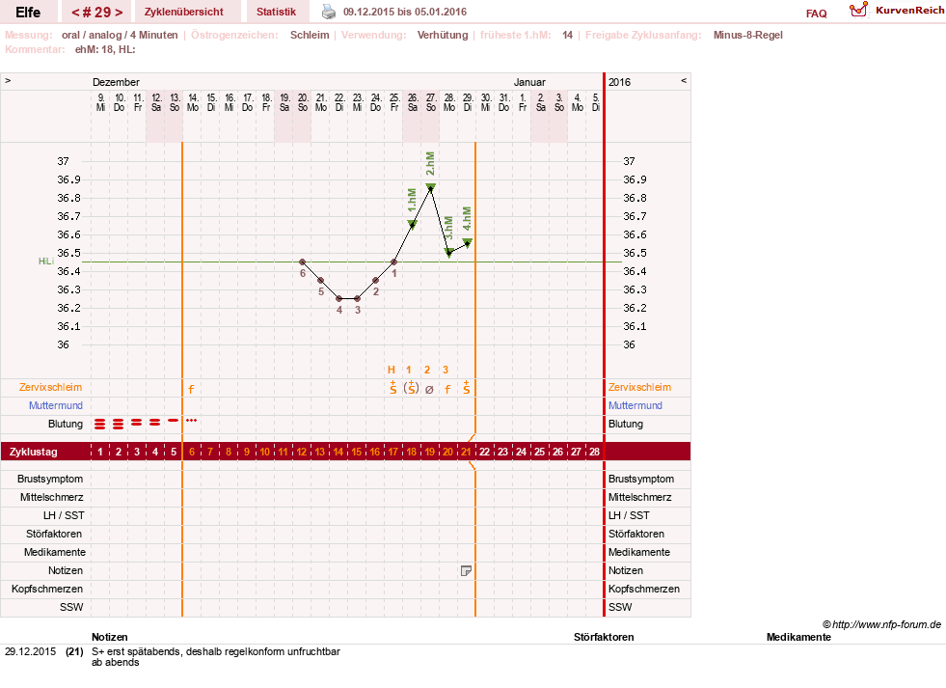
Task: Click the left Zervixschleim label
Action: coord(51,388)
